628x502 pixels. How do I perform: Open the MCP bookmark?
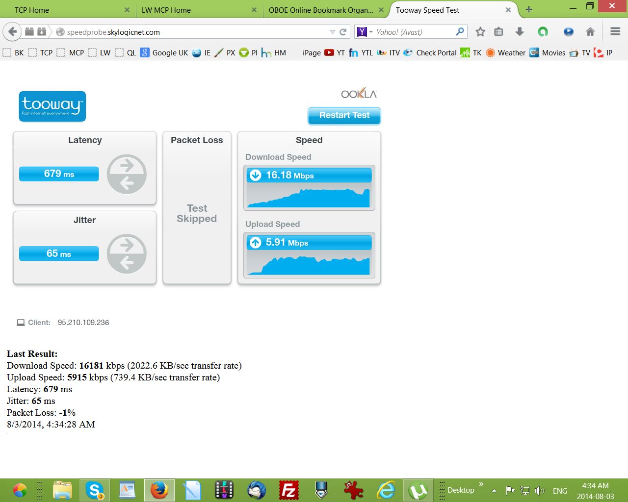pos(71,52)
